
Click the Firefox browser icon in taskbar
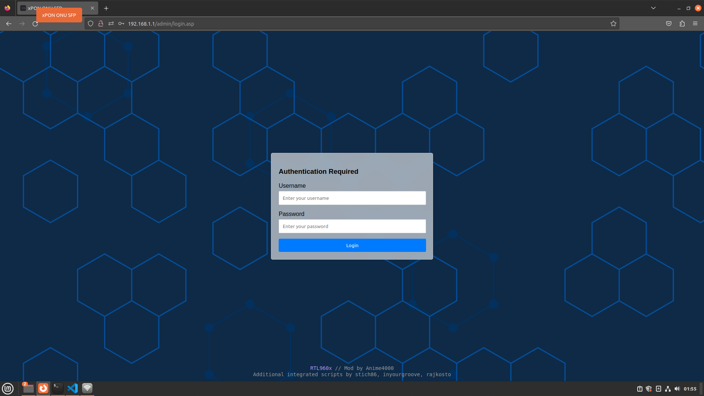pyautogui.click(x=43, y=388)
